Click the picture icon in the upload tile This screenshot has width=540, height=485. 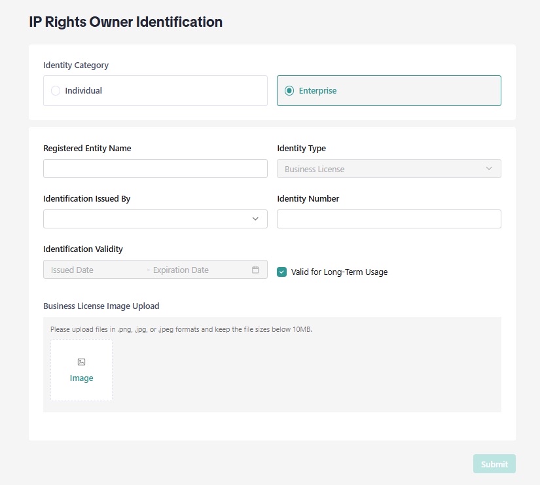82,362
